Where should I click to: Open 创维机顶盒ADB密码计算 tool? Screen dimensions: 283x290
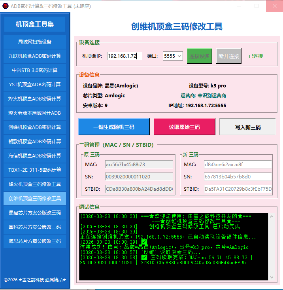coord(35,127)
